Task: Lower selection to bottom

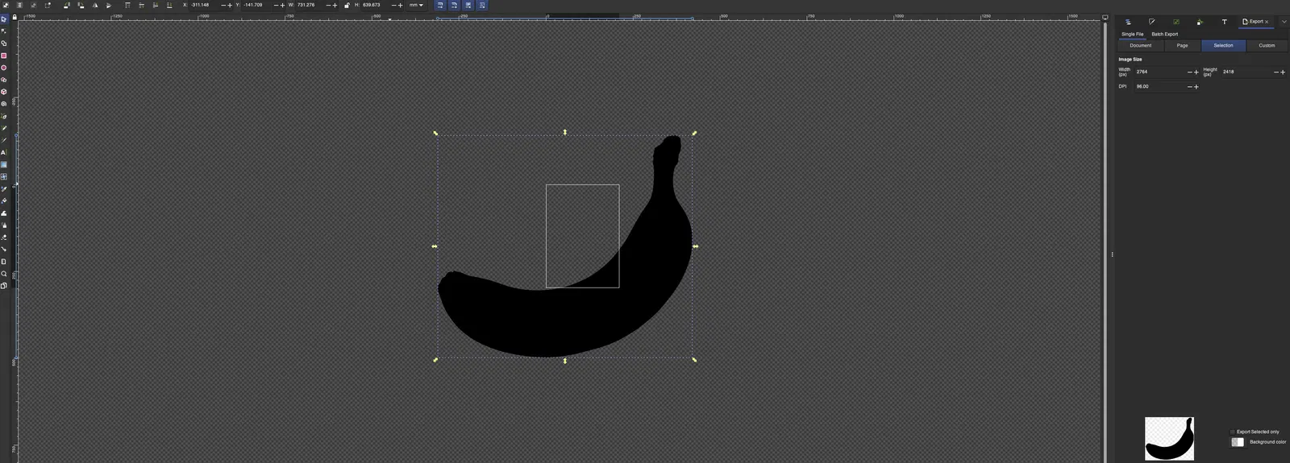Action: [x=169, y=5]
